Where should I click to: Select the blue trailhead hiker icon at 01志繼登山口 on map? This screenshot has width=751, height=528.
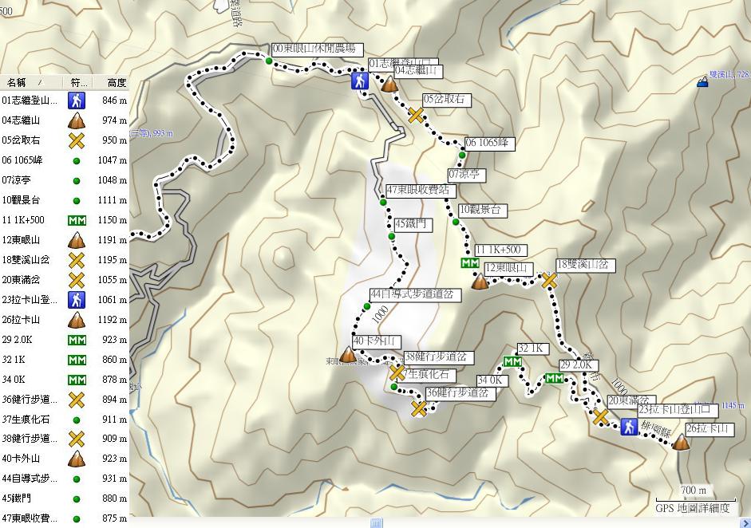pyautogui.click(x=359, y=81)
